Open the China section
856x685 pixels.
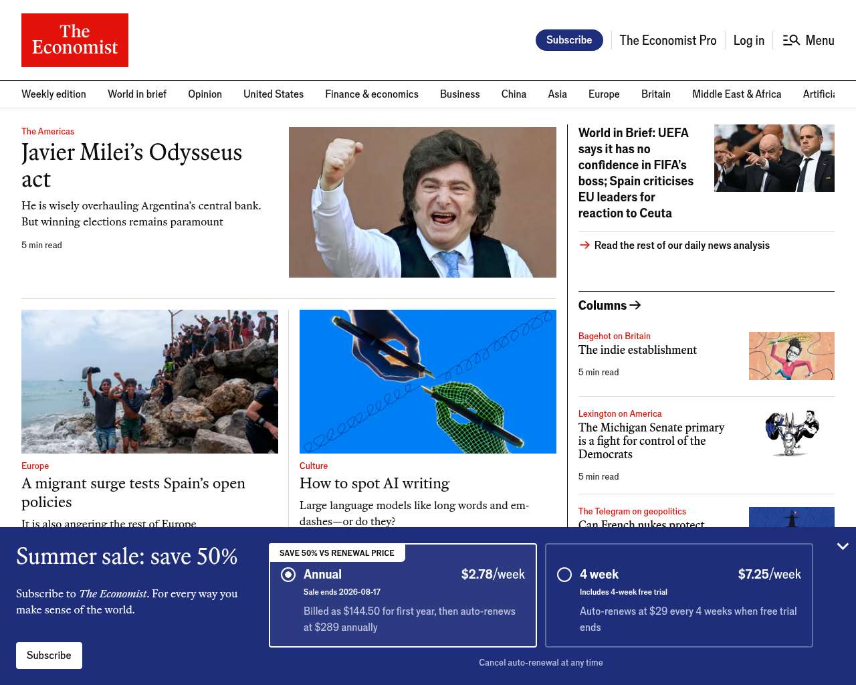(514, 94)
